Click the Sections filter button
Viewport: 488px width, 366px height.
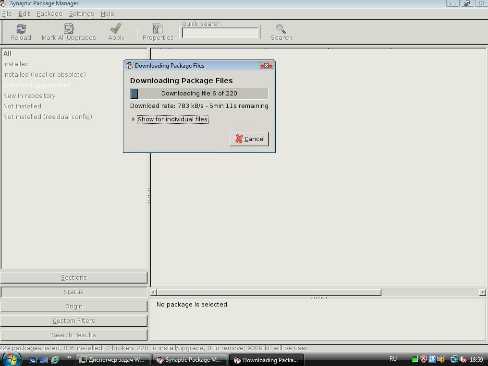[x=74, y=278]
